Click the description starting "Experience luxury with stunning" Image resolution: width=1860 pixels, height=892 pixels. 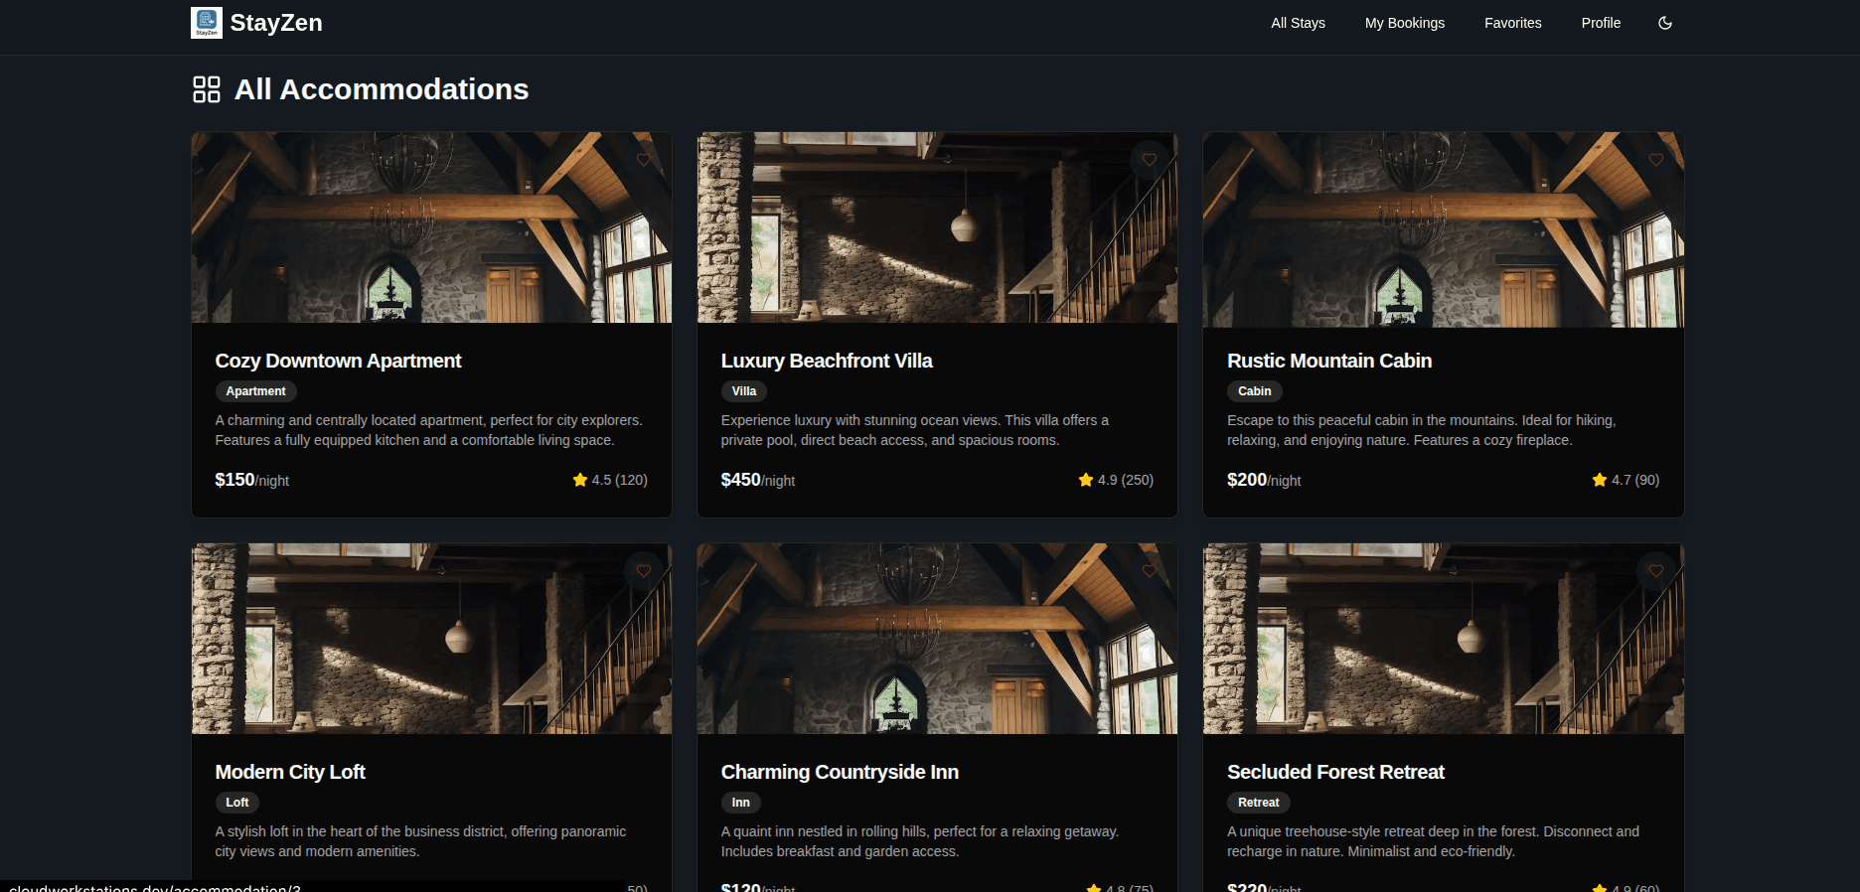(915, 430)
